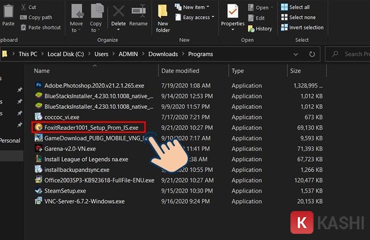Viewport: 370px width, 240px height.
Task: Select the Install League of Legends icon
Action: point(38,159)
